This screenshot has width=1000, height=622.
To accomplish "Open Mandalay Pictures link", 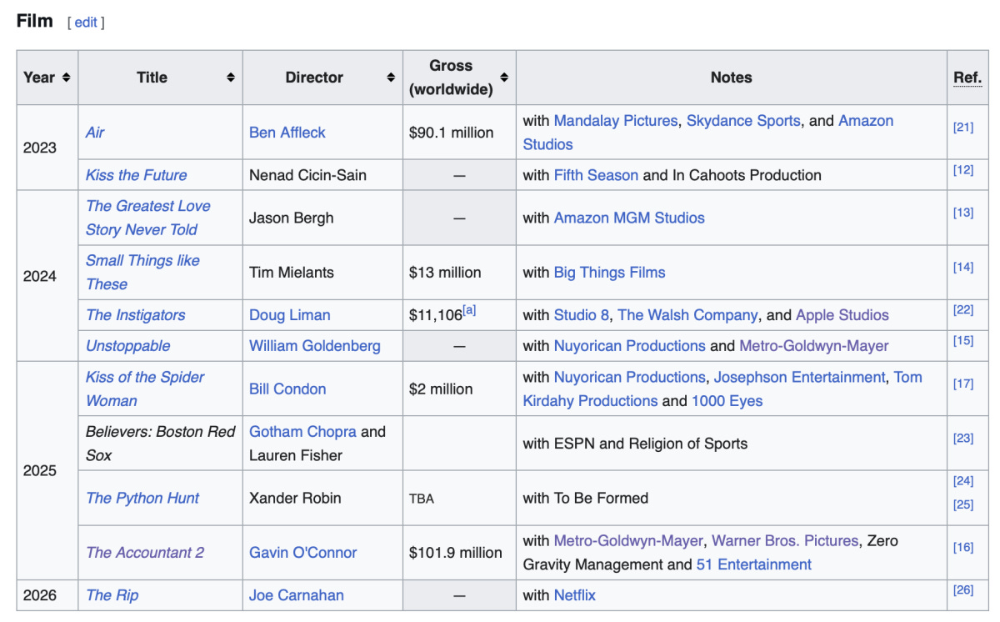I will pyautogui.click(x=616, y=121).
